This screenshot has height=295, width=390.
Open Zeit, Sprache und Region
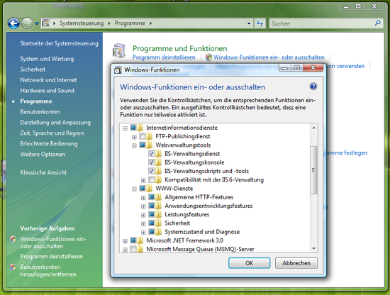coord(52,133)
